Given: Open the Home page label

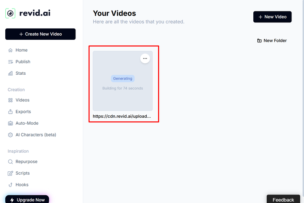Looking at the screenshot, I should [21, 50].
